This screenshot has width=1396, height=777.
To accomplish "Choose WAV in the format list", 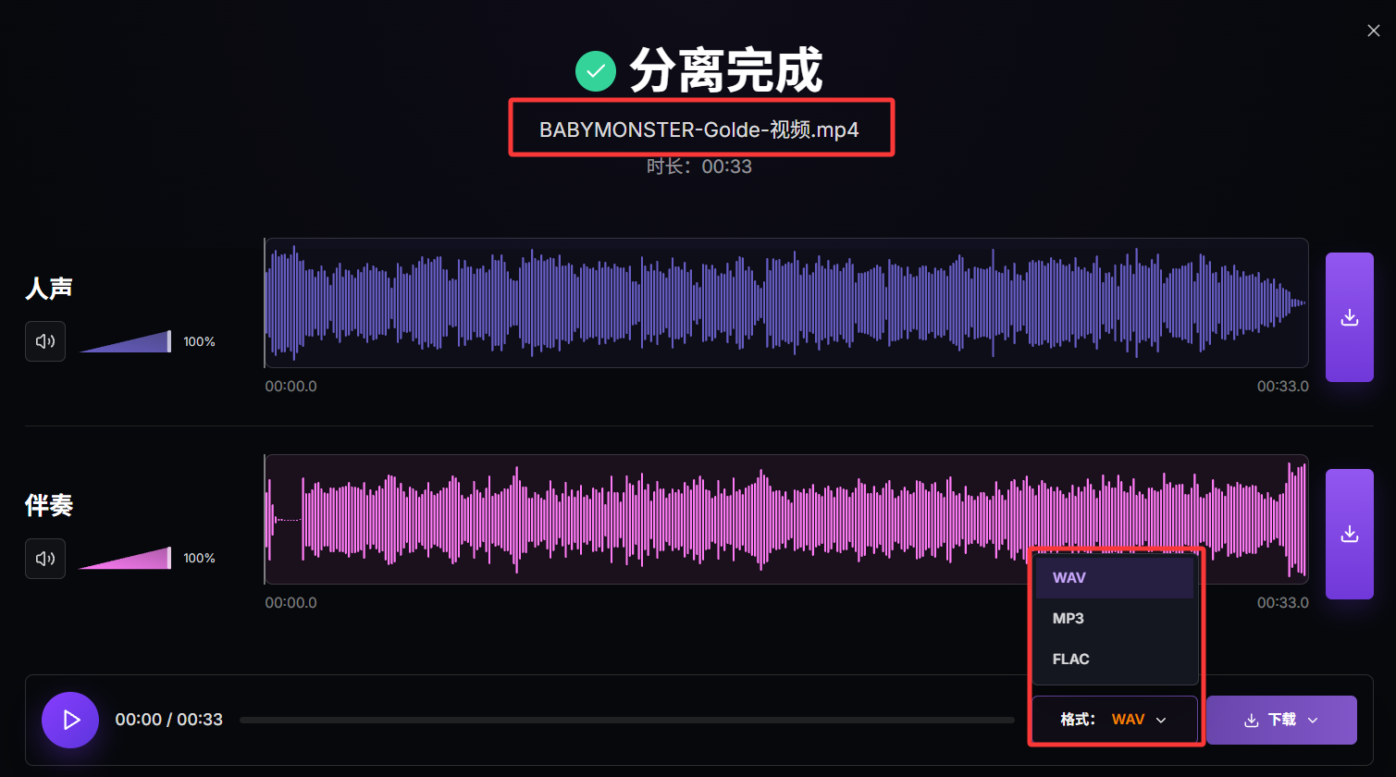I will (x=1115, y=578).
